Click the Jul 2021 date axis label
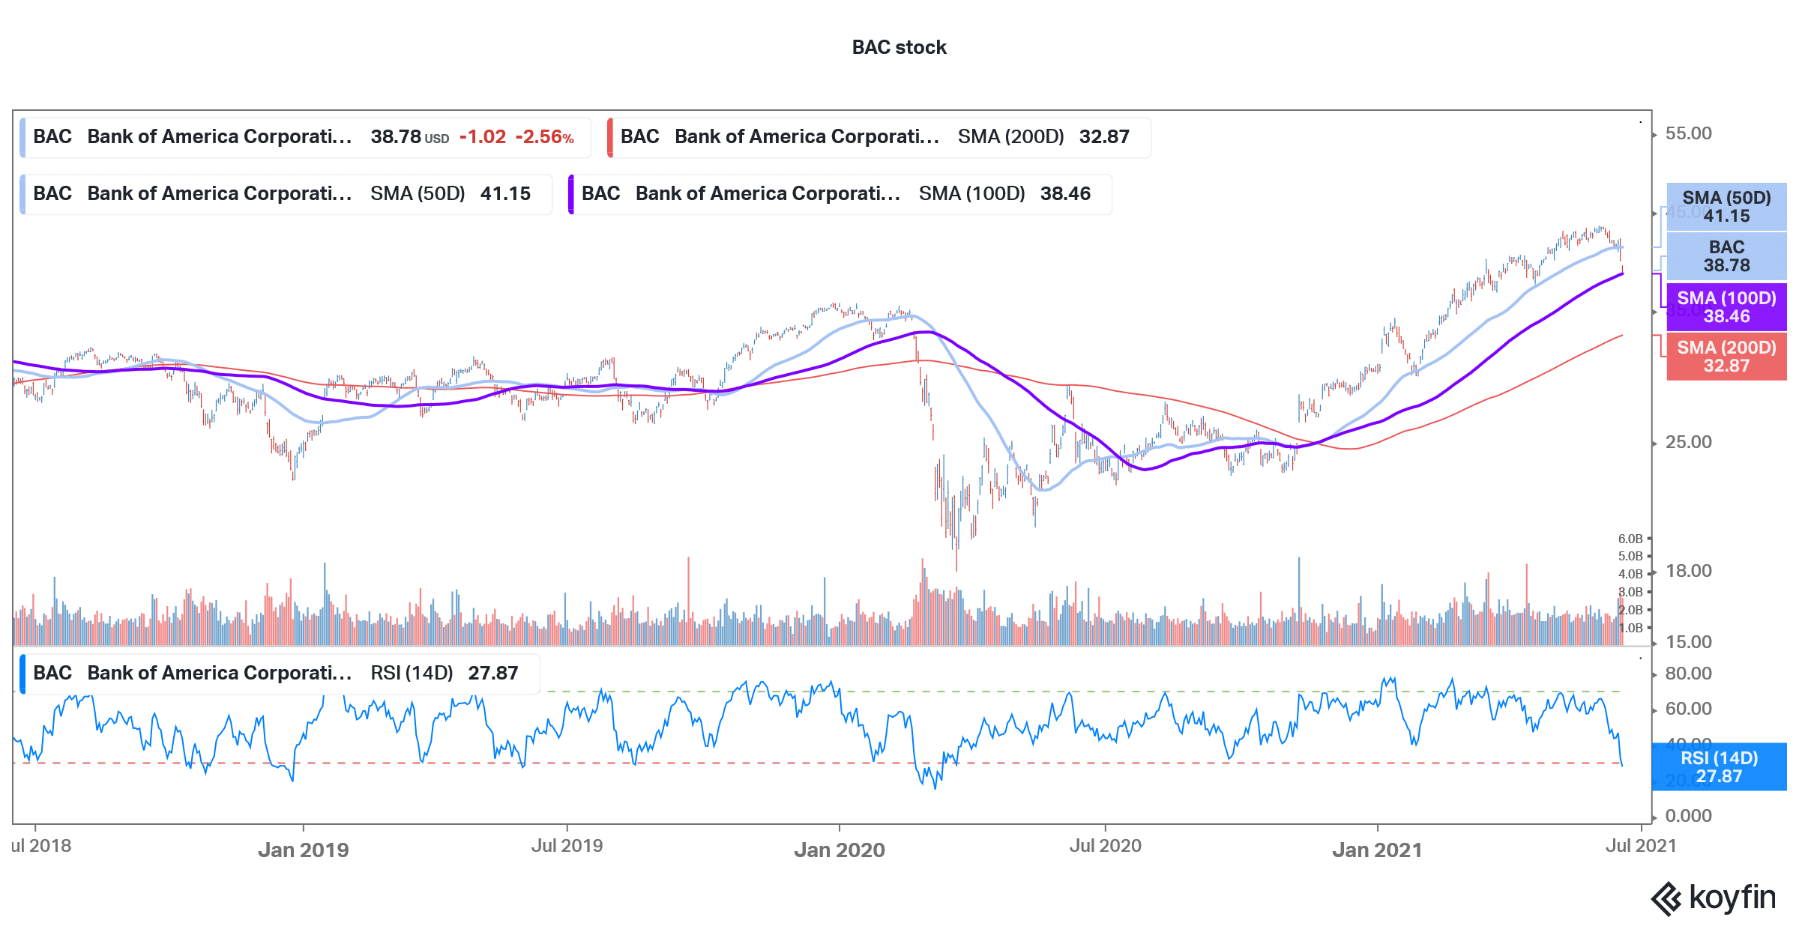 point(1640,846)
